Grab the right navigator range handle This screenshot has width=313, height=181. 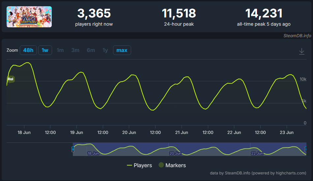tap(306, 149)
